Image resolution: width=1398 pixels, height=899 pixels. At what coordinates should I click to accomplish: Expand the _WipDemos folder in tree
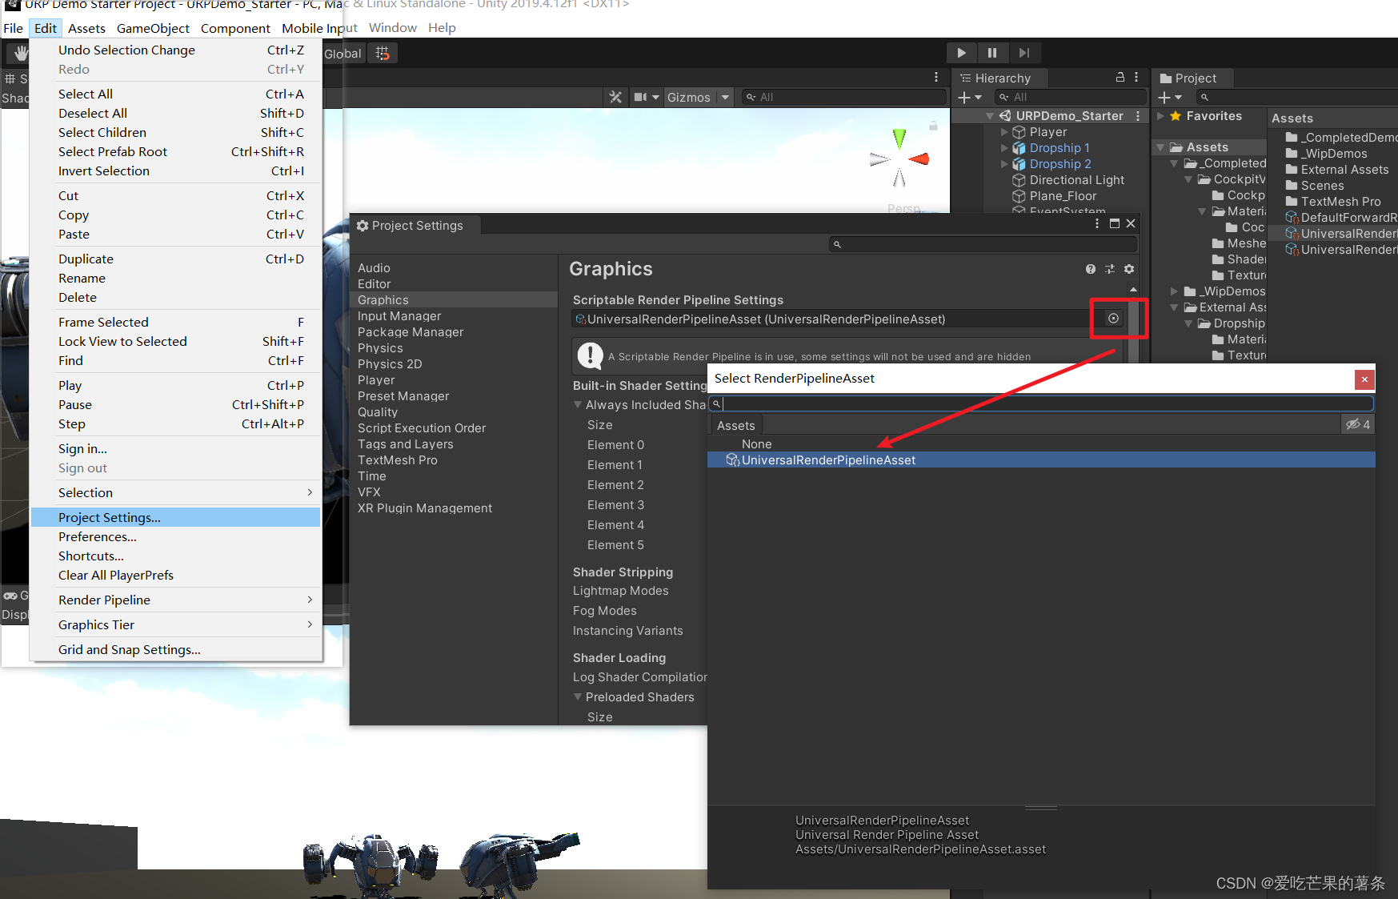point(1174,291)
